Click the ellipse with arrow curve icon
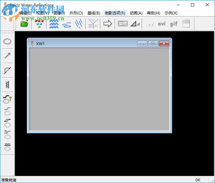The image size is (215, 183). [x=7, y=135]
